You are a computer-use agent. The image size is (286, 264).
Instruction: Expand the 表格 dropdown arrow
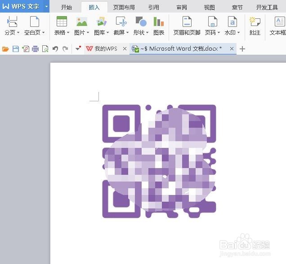point(68,33)
